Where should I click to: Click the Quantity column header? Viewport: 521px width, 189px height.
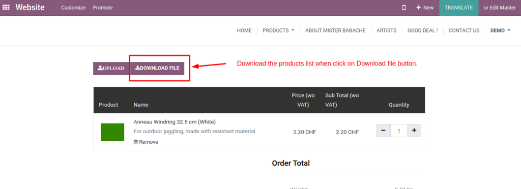click(399, 105)
